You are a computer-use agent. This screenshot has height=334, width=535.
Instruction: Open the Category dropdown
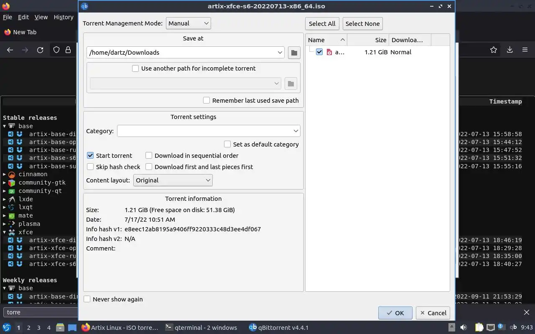pos(209,131)
